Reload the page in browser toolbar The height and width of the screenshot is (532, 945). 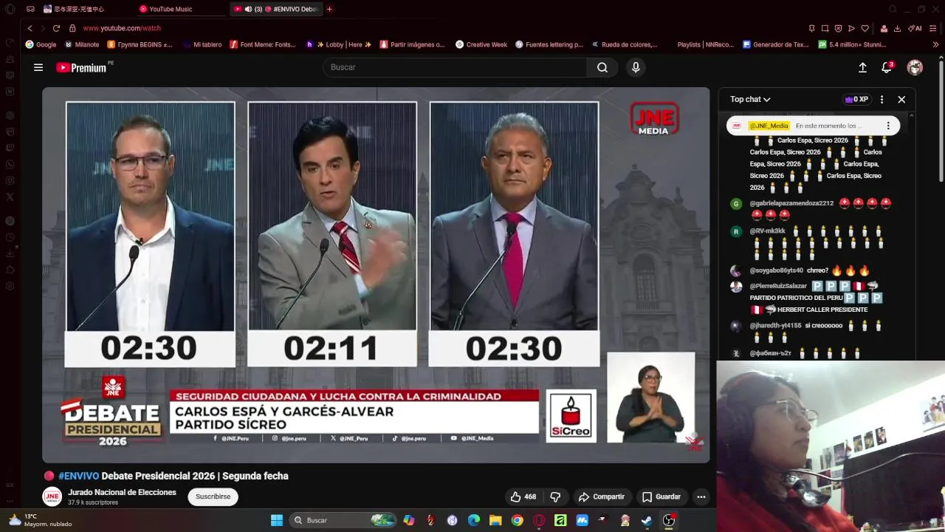pos(56,28)
